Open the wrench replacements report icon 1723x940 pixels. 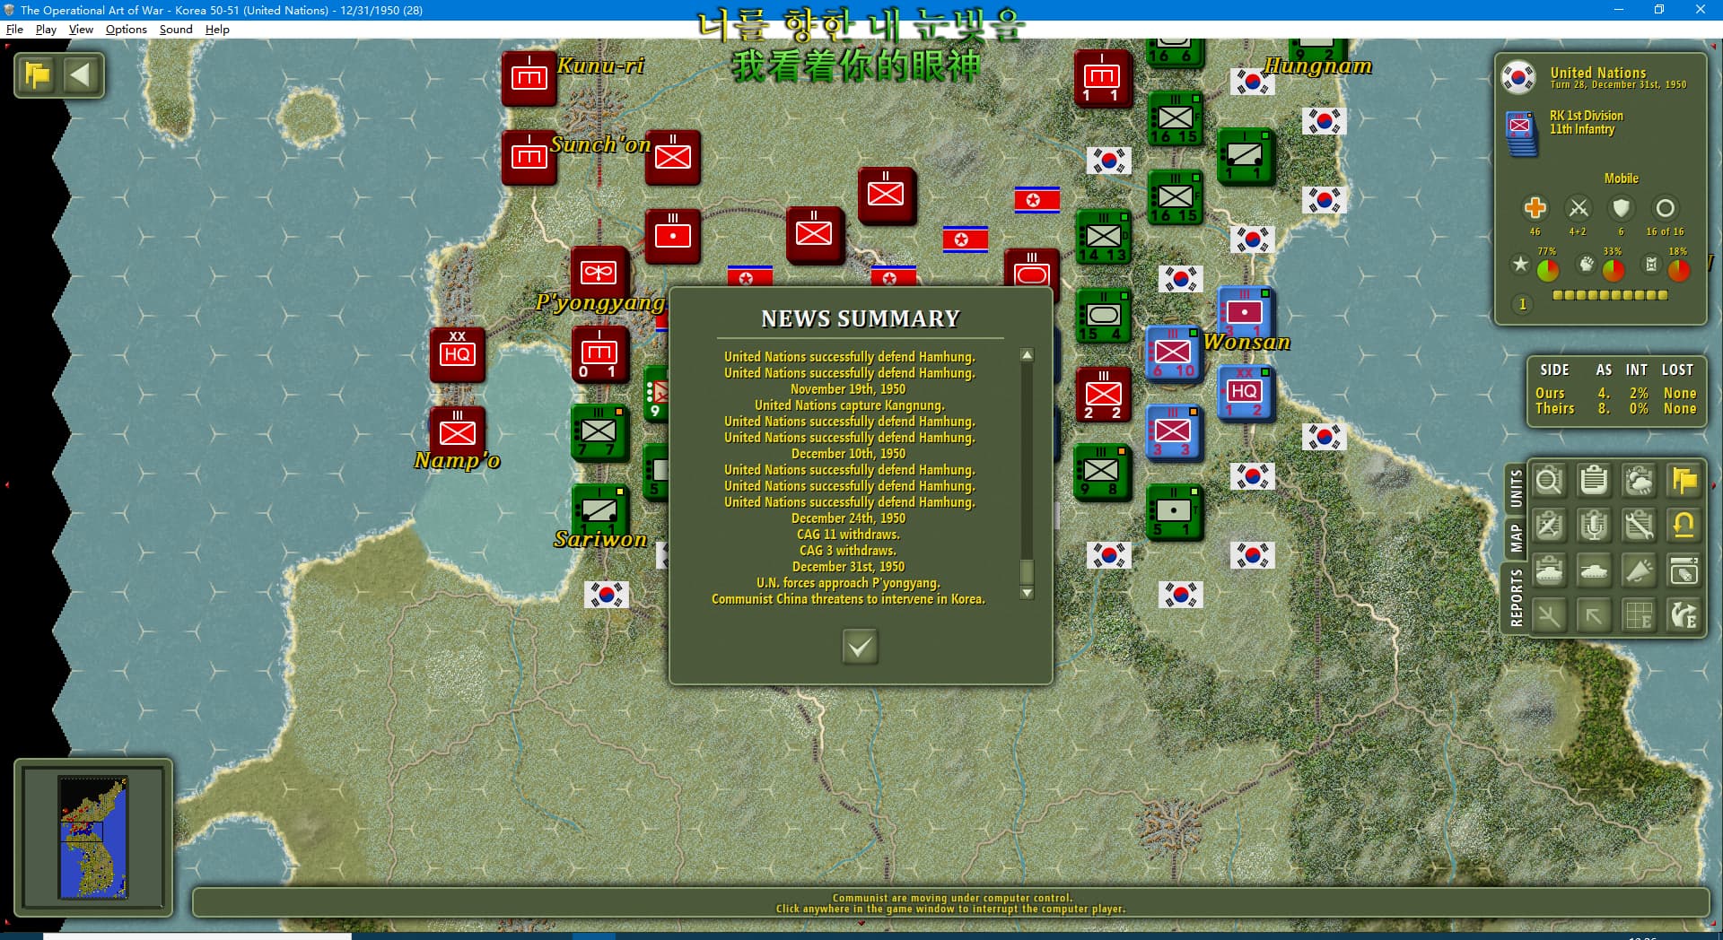(x=1639, y=526)
